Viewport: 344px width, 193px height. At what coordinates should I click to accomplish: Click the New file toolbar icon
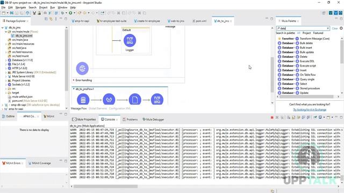pyautogui.click(x=4, y=13)
